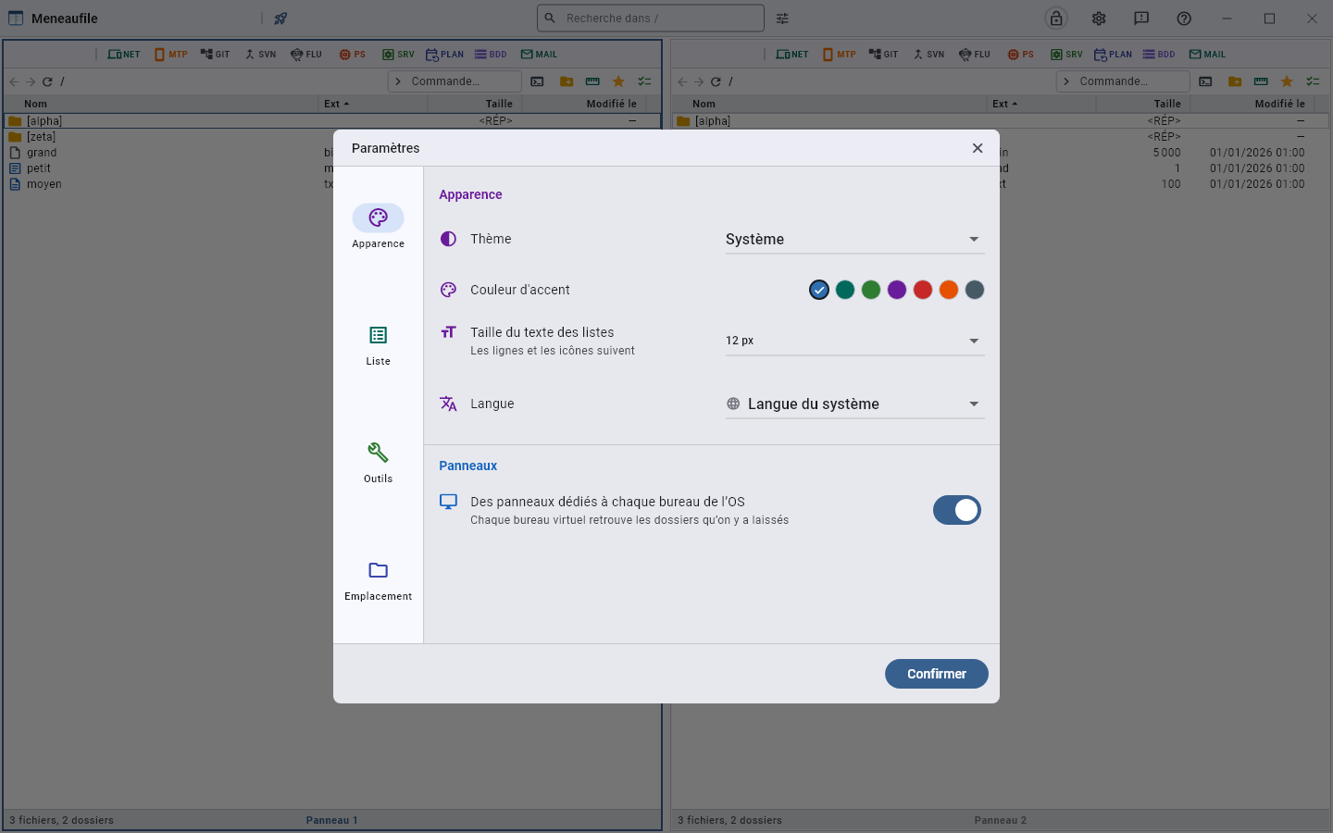Viewport: 1333px width, 833px height.
Task: Click SVN in the left panel toolbar
Action: (x=260, y=55)
